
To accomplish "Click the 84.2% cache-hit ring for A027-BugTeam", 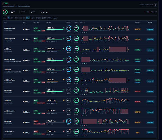I will tap(69, 28).
